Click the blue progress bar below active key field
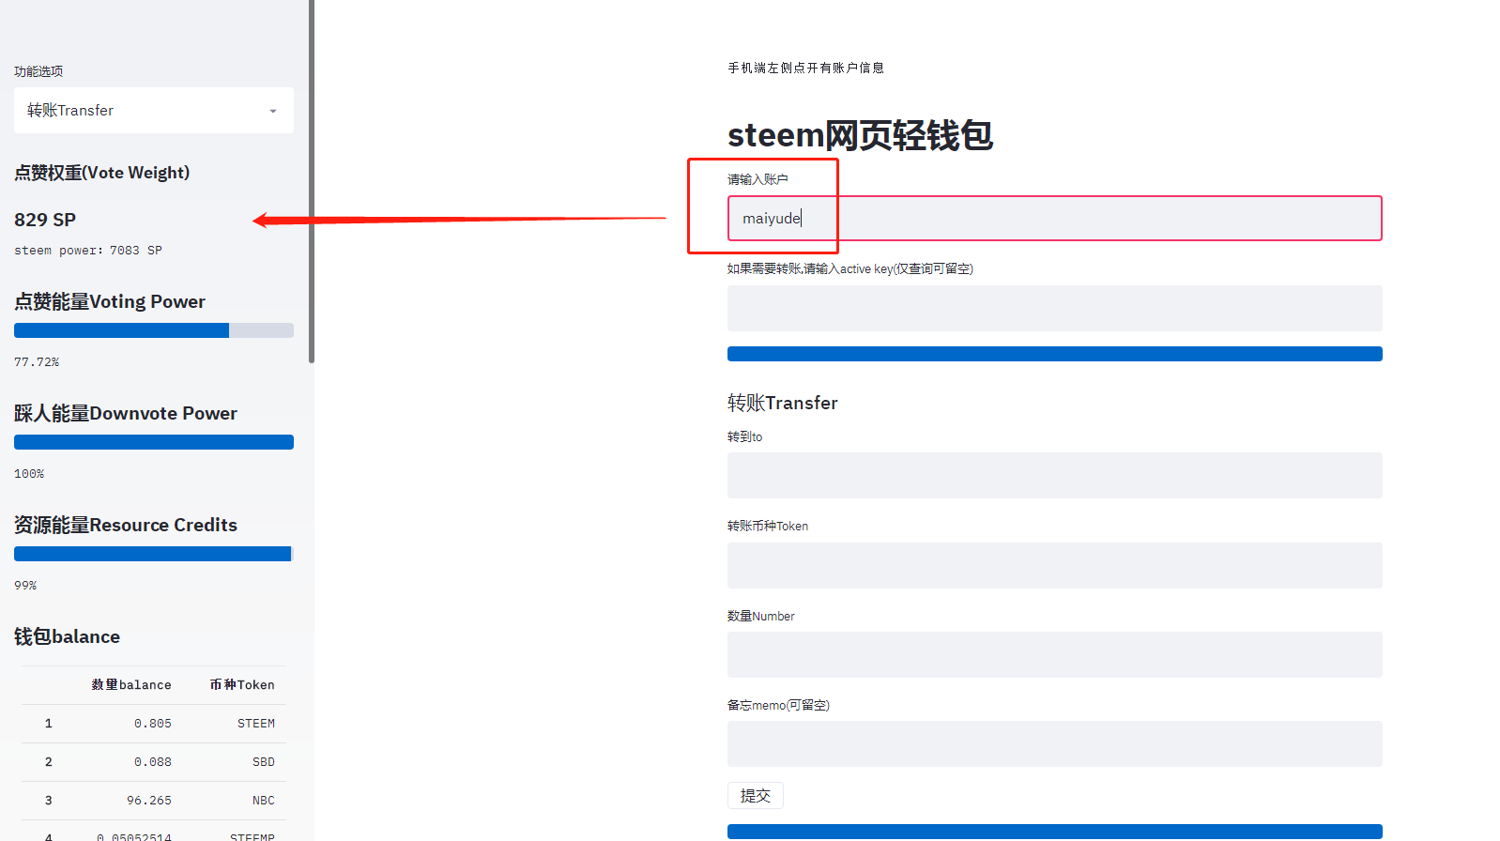The width and height of the screenshot is (1500, 841). (x=1054, y=354)
